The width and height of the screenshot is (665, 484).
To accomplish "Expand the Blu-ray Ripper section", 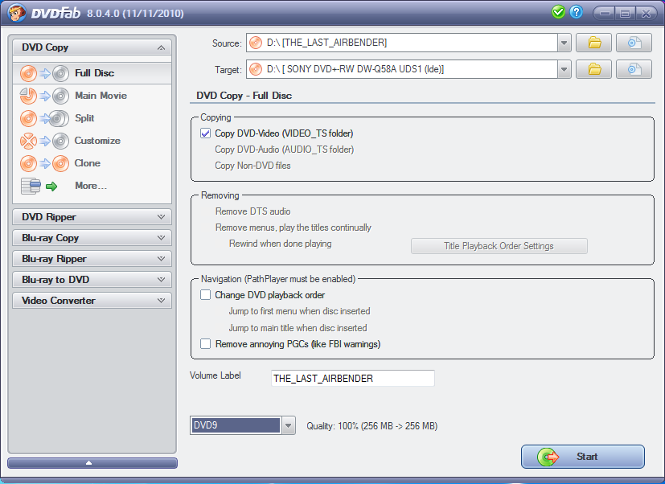I will 92,258.
